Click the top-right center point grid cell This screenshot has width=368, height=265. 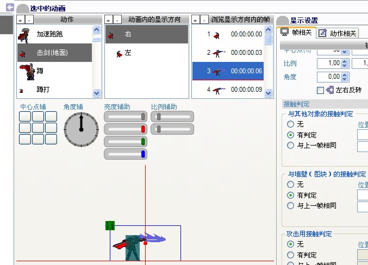click(x=51, y=116)
